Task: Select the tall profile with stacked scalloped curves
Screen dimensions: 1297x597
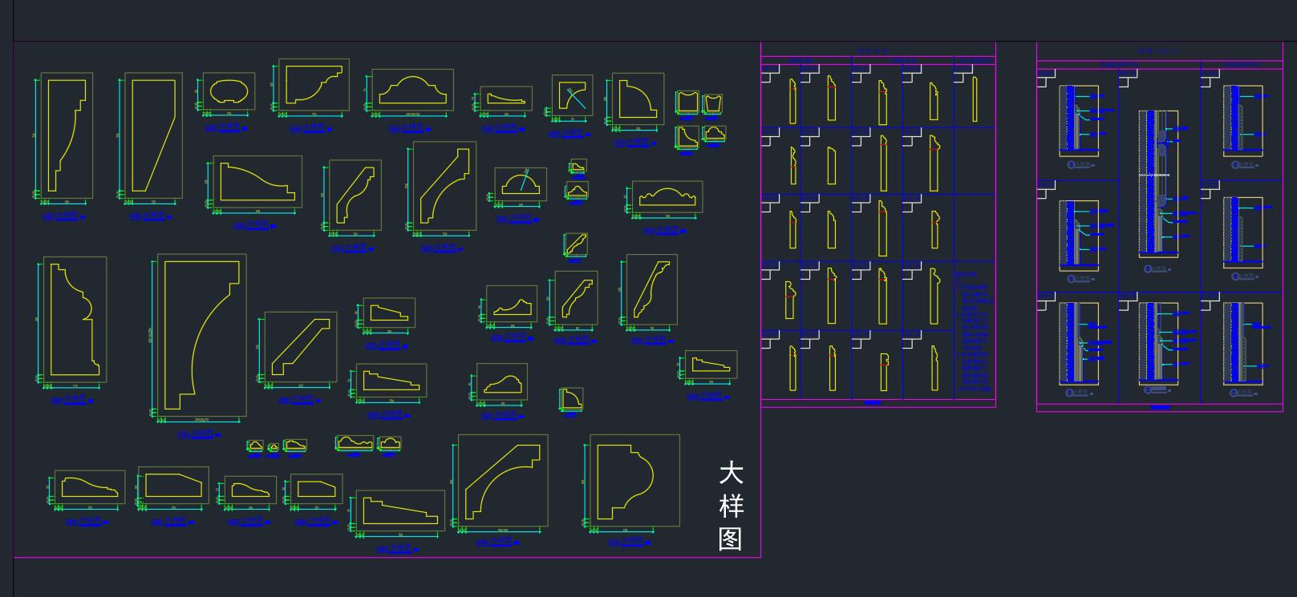Action: pyautogui.click(x=75, y=319)
